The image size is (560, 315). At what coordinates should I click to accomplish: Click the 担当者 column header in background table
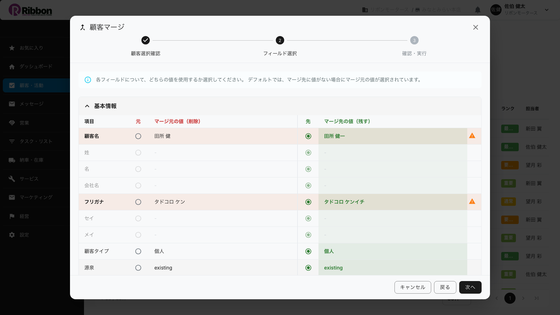tap(532, 109)
